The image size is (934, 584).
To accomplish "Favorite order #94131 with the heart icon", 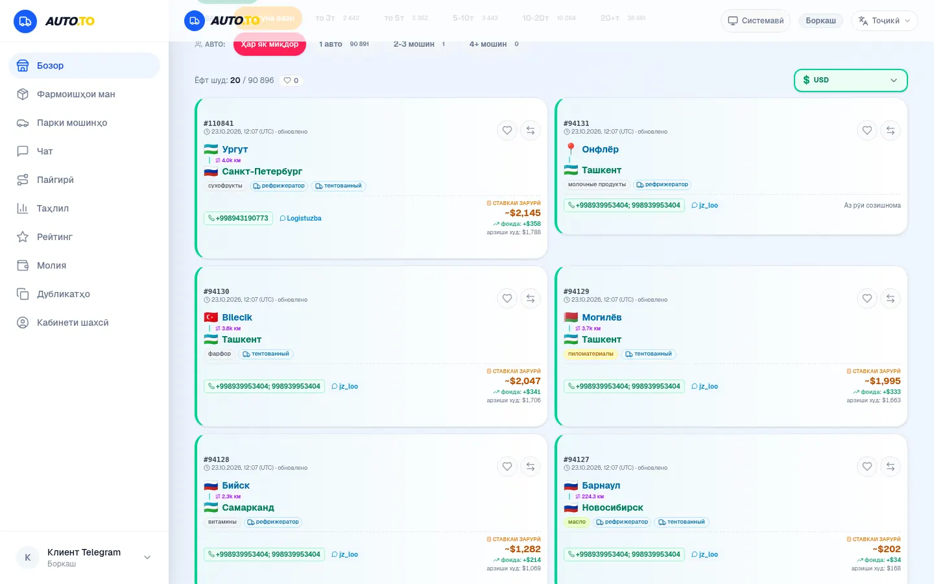I will pyautogui.click(x=867, y=130).
